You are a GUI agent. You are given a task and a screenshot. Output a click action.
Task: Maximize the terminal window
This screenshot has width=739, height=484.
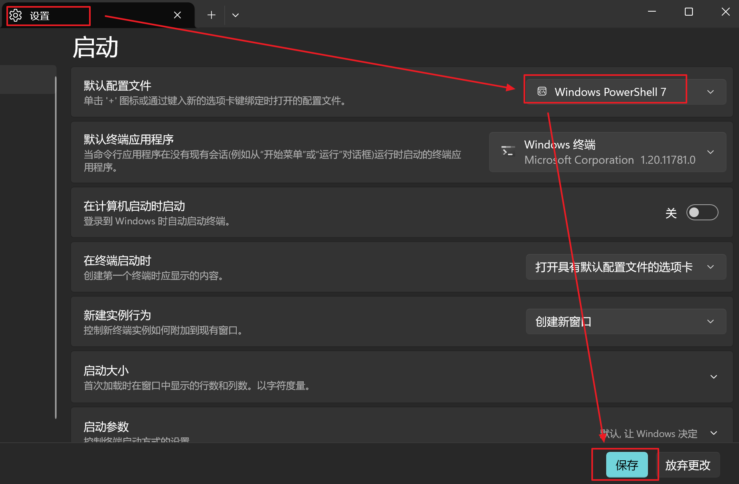pyautogui.click(x=689, y=12)
